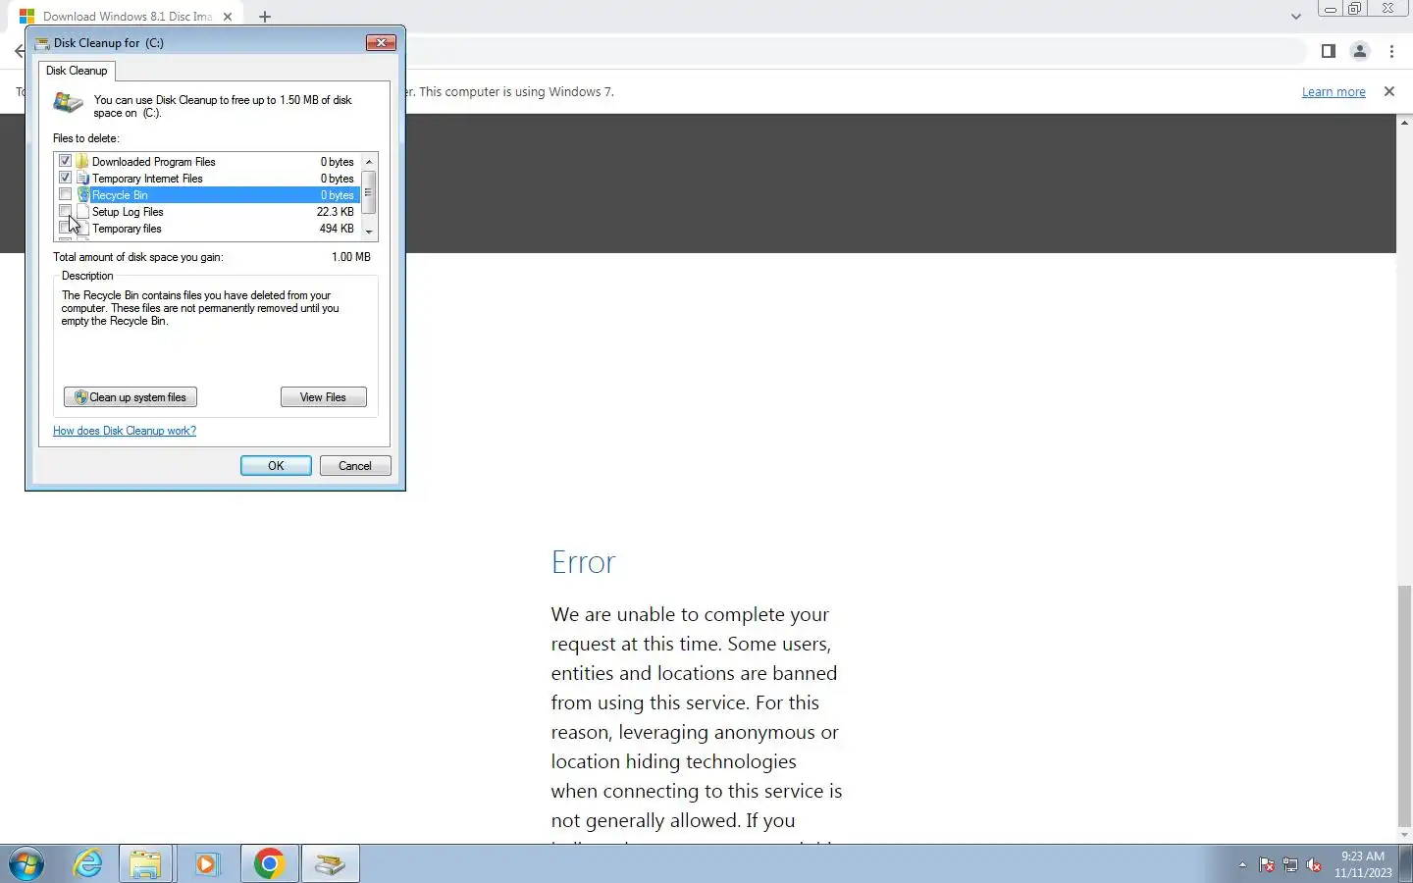
Task: Click Chrome page vertical scrollbar thumb
Action: [x=1404, y=704]
